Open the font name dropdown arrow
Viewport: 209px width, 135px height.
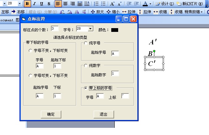click(4, 3)
